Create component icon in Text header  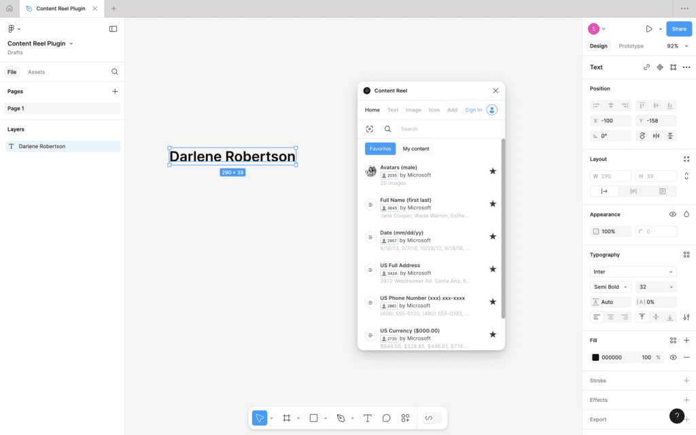pos(660,67)
